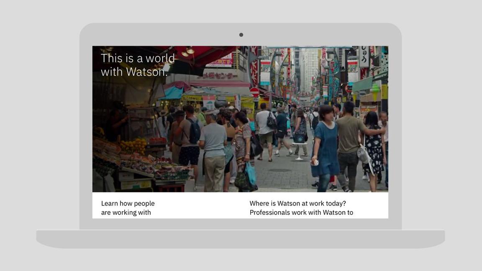Click the laptop base below the screen

(241, 238)
